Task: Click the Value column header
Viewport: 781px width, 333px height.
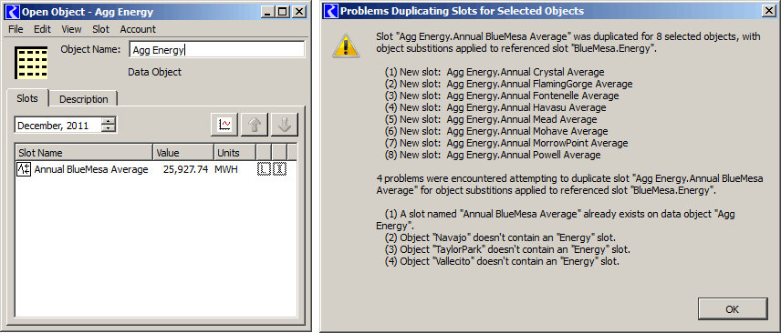Action: pos(183,153)
